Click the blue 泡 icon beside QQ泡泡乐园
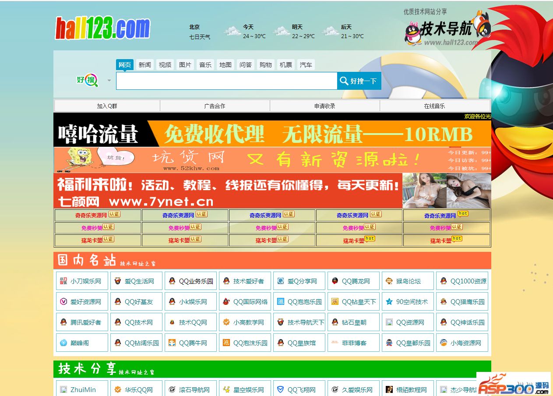This screenshot has height=396, width=553. coord(281,302)
